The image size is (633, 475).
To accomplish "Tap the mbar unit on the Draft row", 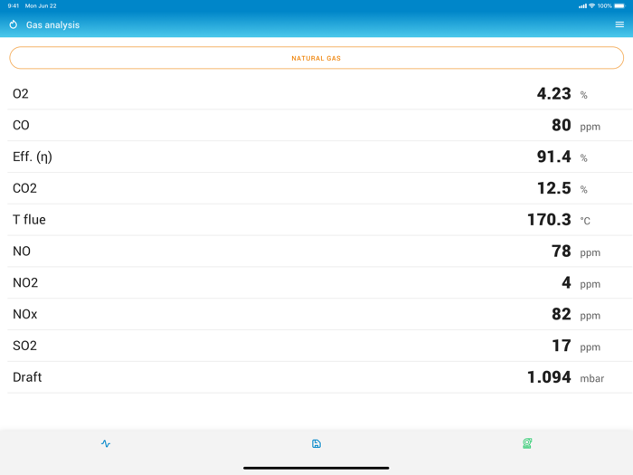I will click(591, 378).
